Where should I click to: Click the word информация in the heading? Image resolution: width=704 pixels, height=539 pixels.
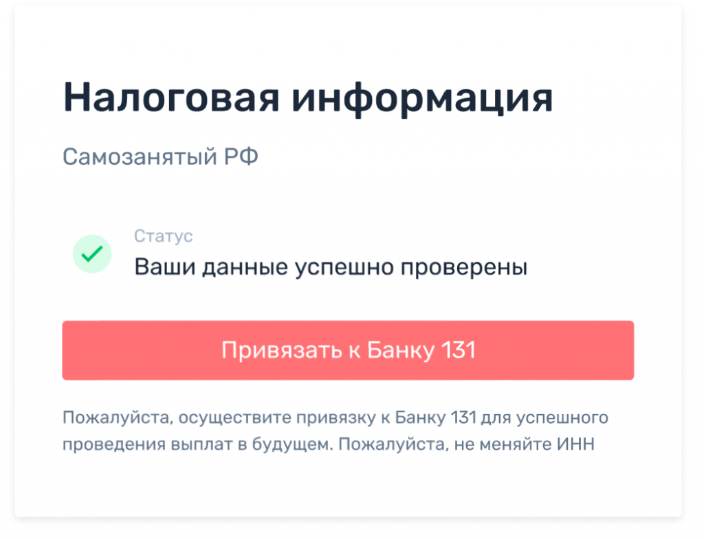pyautogui.click(x=421, y=98)
